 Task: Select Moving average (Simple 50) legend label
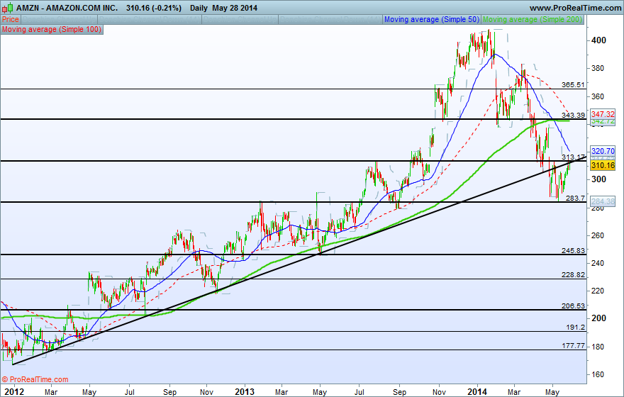point(432,19)
